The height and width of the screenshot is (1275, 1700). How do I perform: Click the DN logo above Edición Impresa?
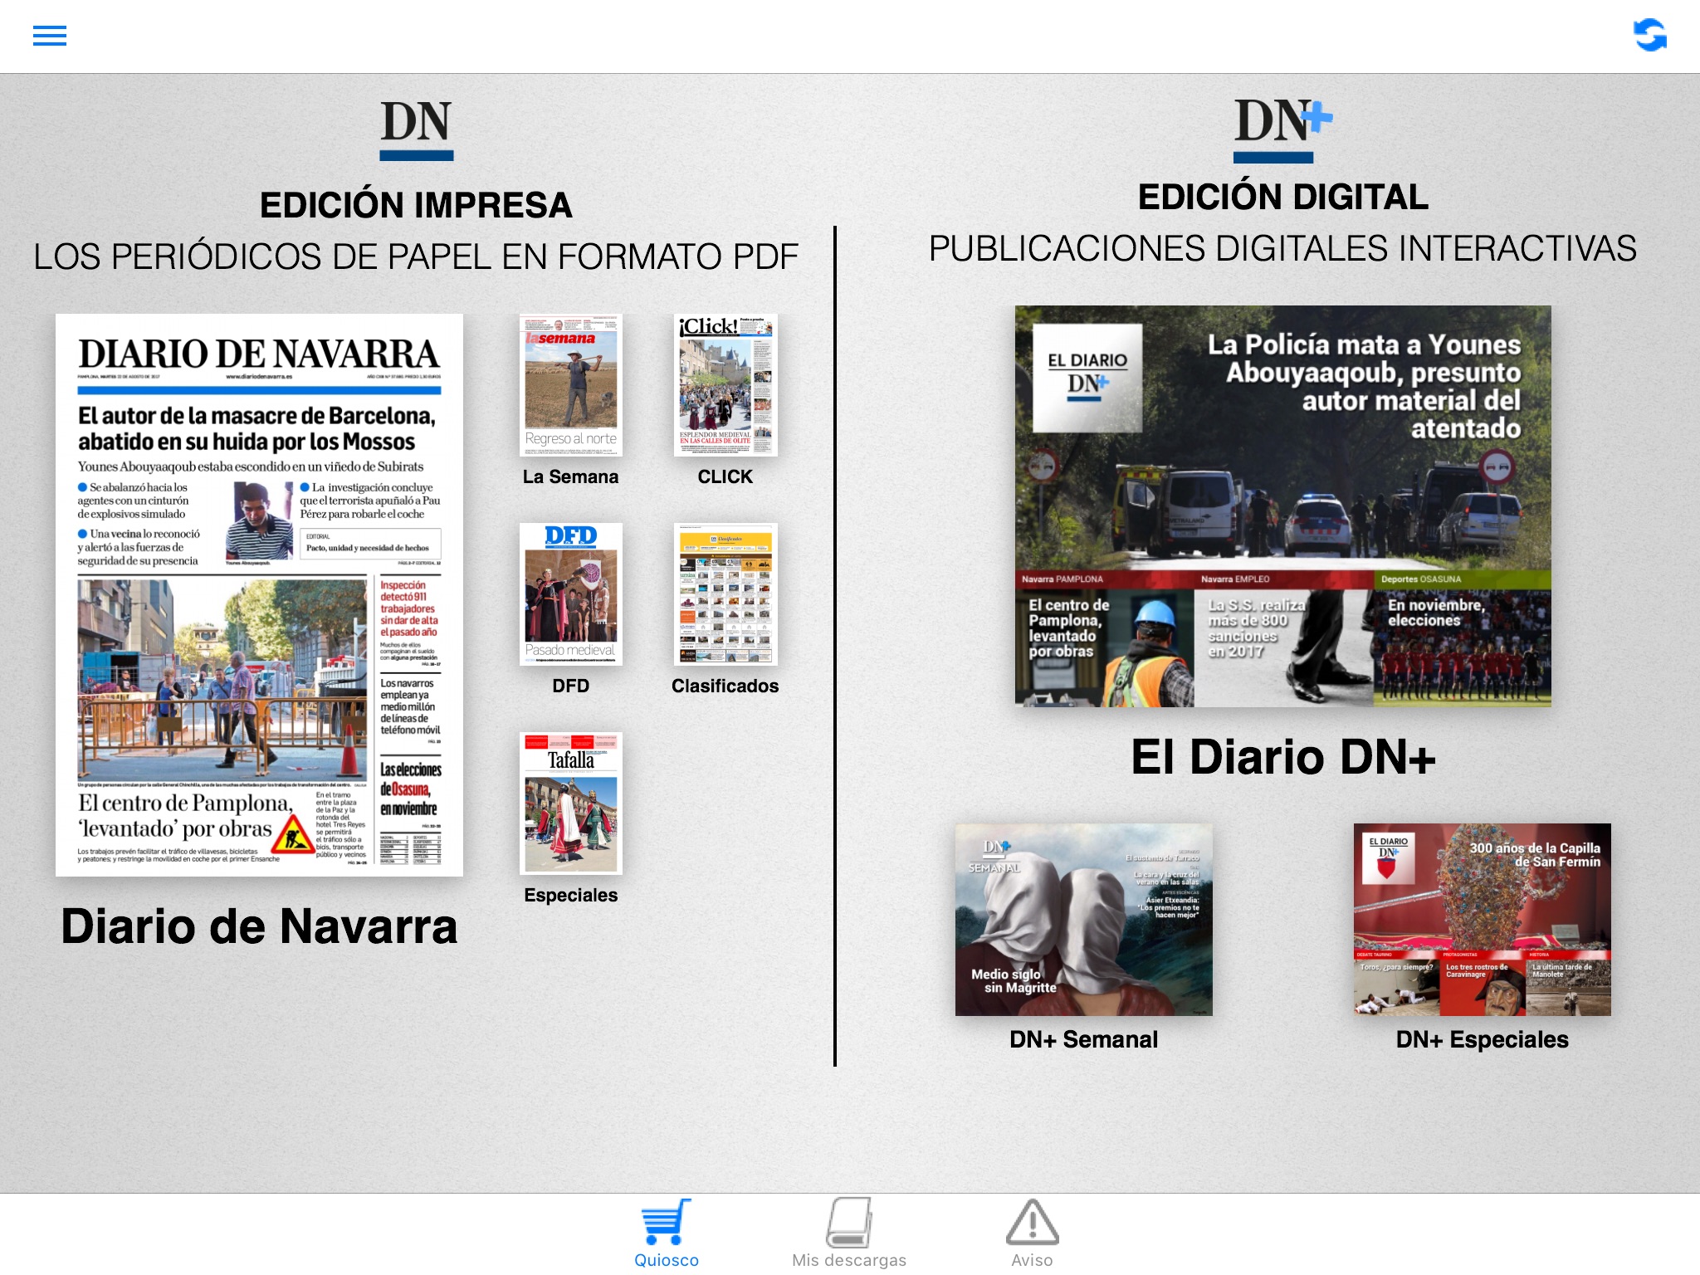(x=416, y=129)
